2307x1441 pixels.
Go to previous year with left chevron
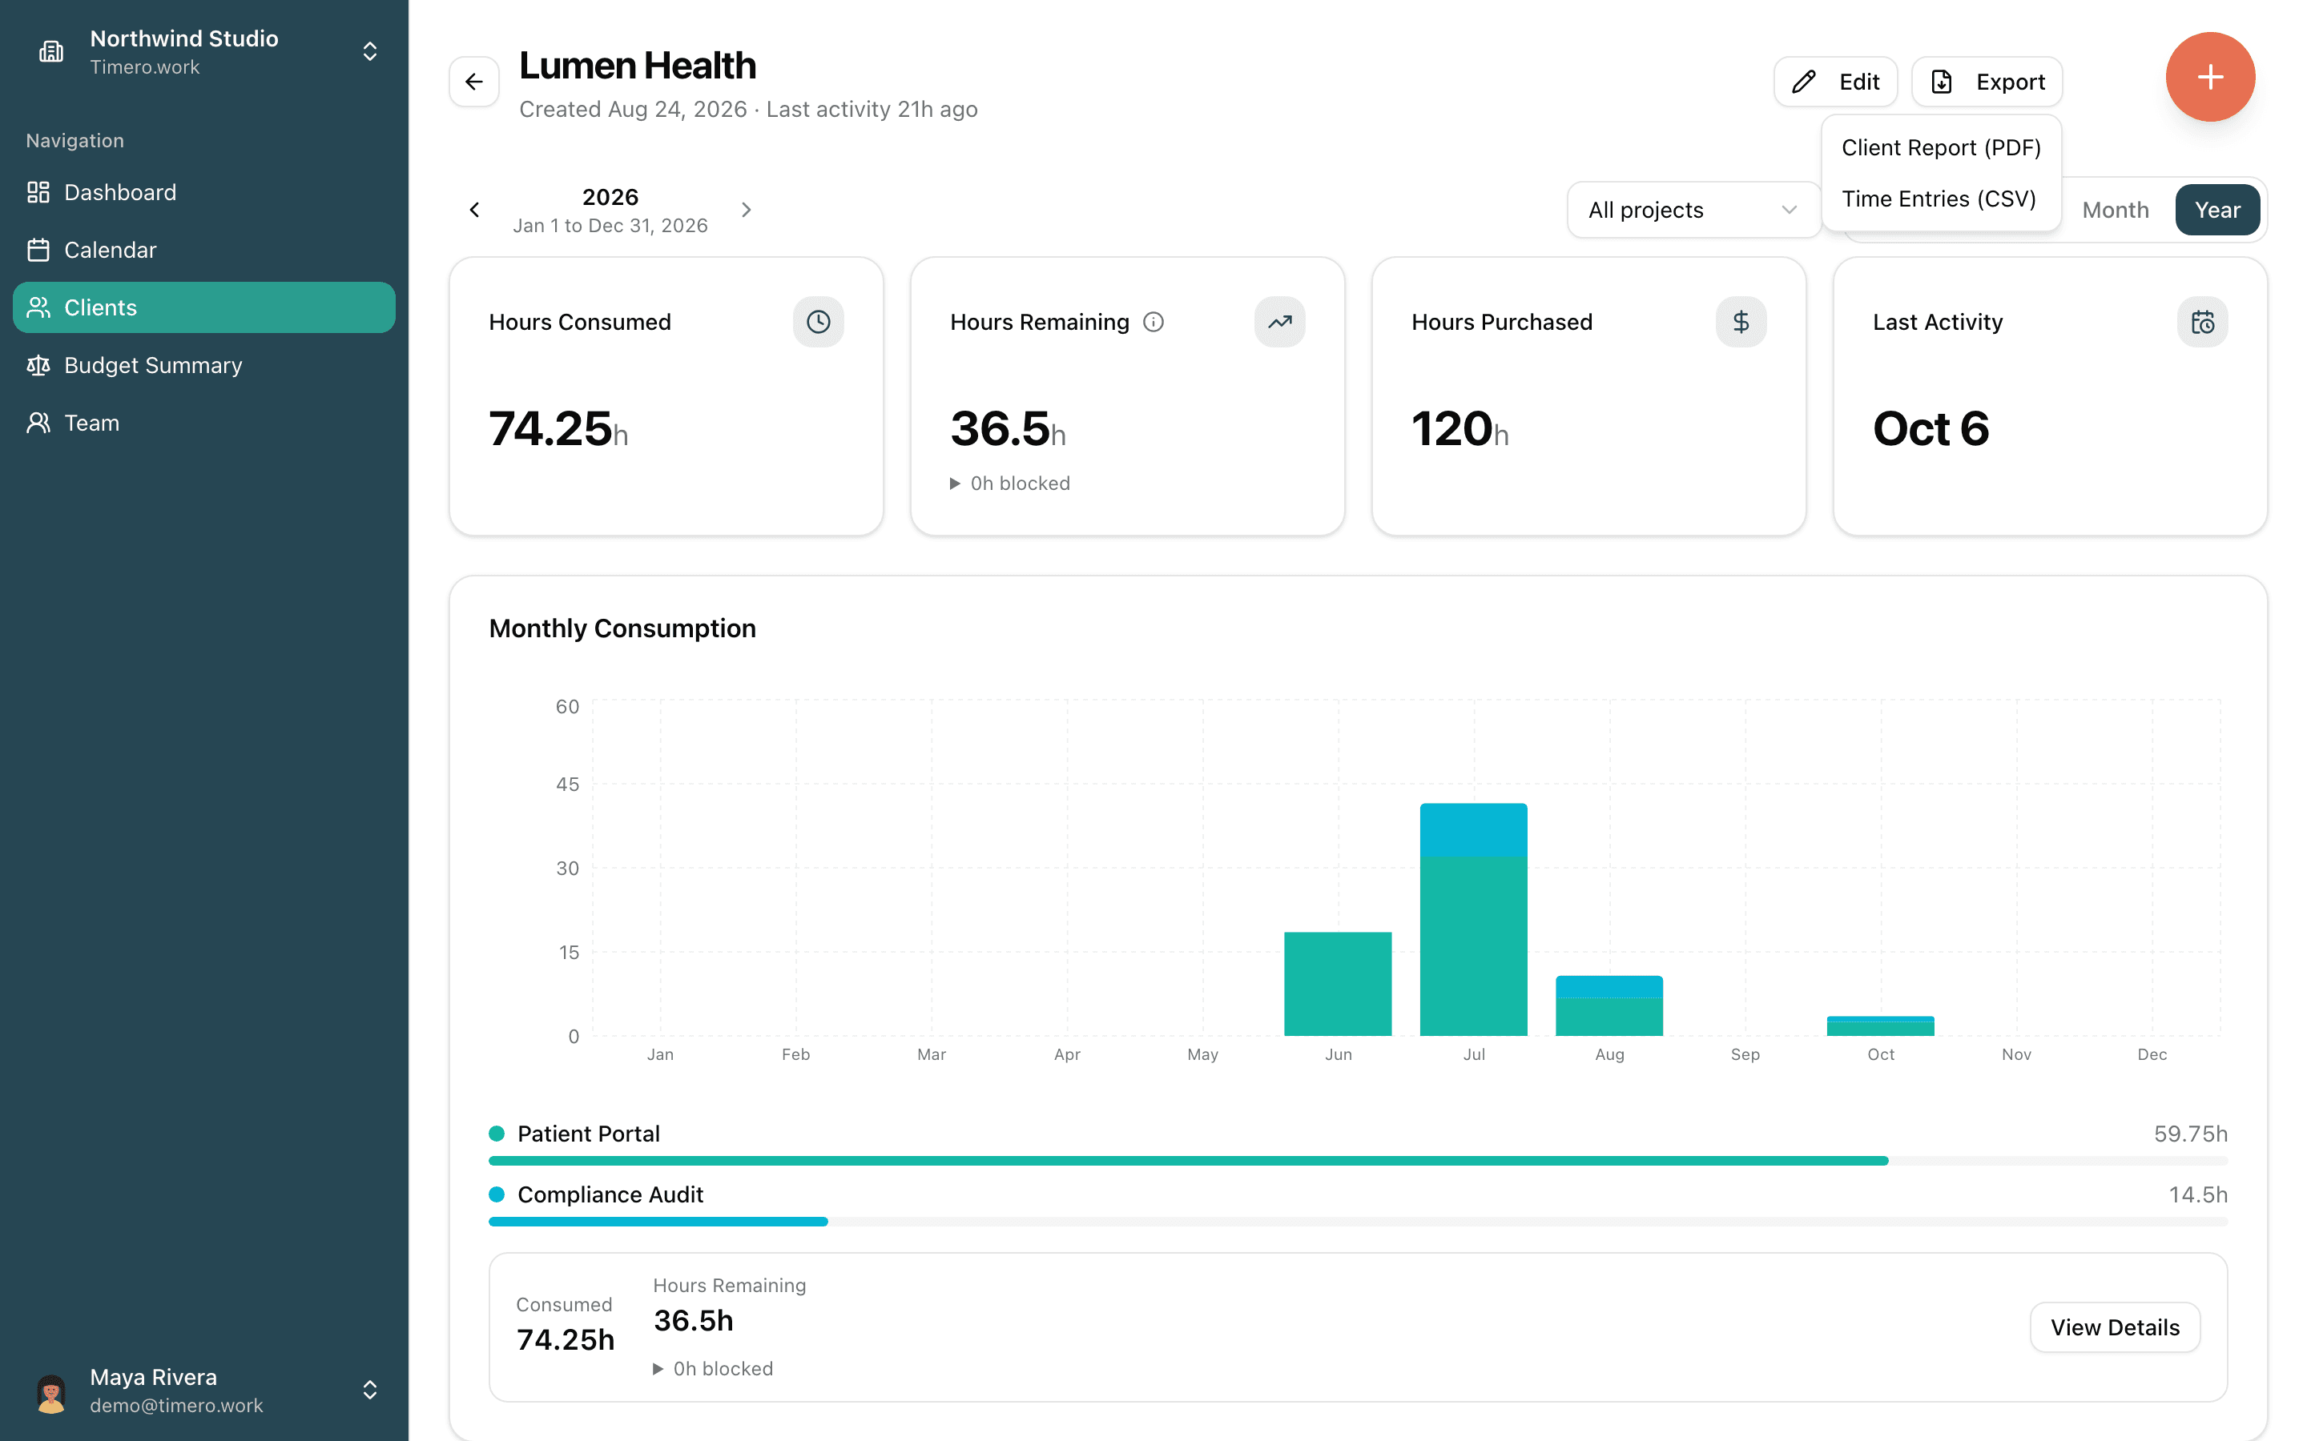pos(475,210)
